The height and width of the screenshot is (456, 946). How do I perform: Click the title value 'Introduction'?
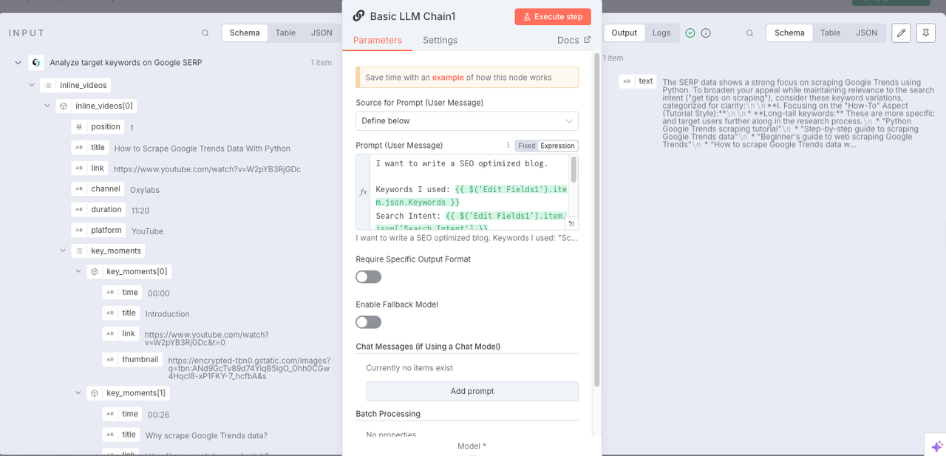[x=168, y=314]
